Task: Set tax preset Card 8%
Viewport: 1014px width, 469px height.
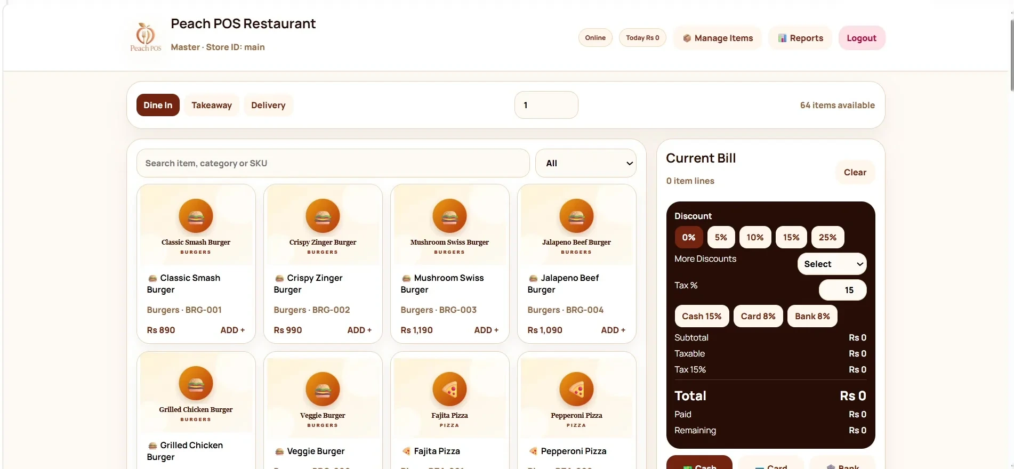Action: point(758,316)
